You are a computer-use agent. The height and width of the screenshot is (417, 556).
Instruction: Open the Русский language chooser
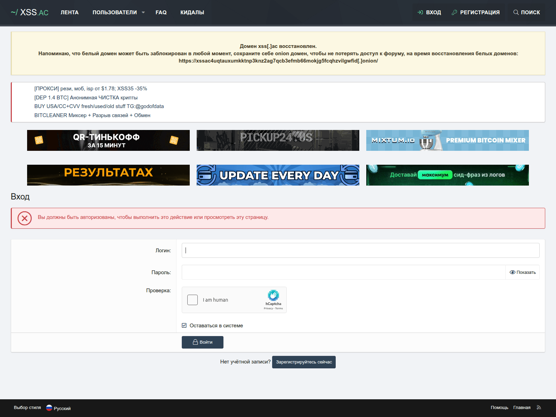coord(62,408)
